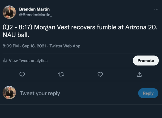This screenshot has height=118, width=162.
Task: Open the Twitter Web App source link
Action: [x=65, y=46]
